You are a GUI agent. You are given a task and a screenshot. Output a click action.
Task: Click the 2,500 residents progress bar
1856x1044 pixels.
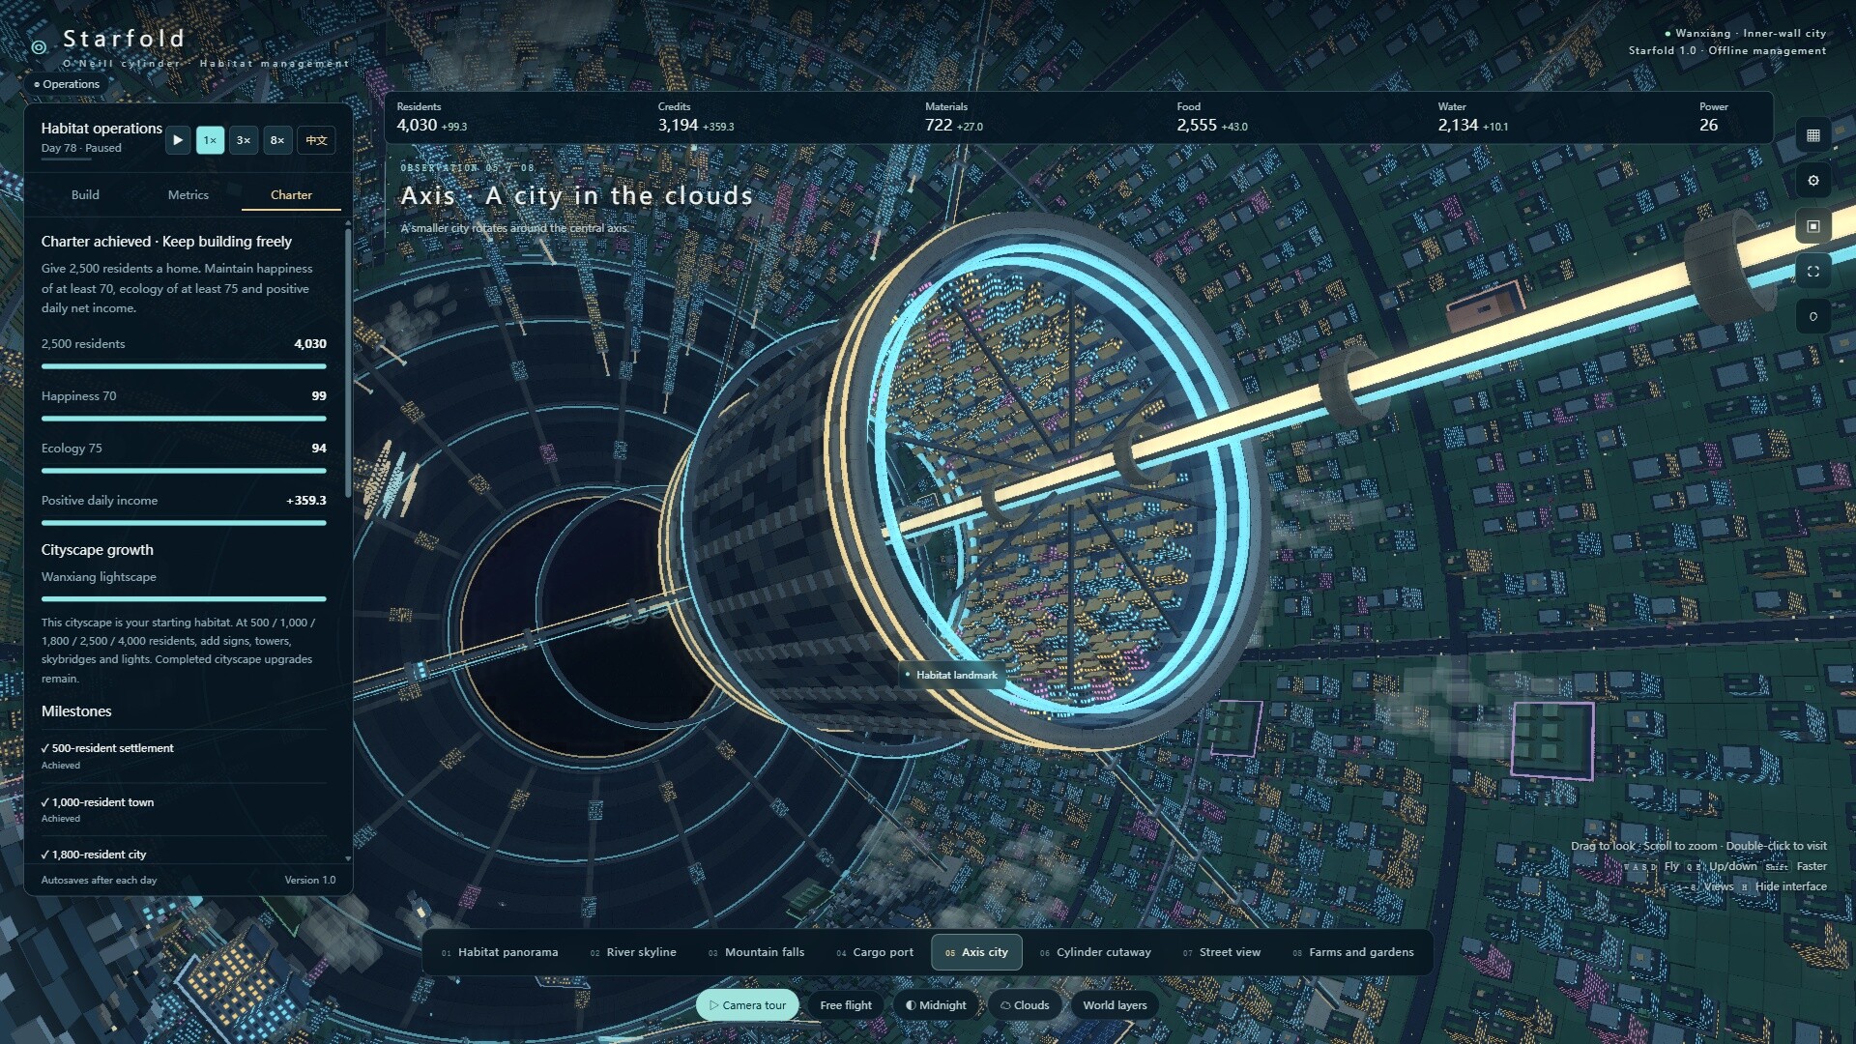(x=184, y=366)
